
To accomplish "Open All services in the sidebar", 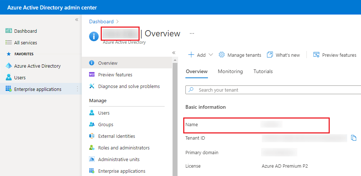I will [x=25, y=43].
